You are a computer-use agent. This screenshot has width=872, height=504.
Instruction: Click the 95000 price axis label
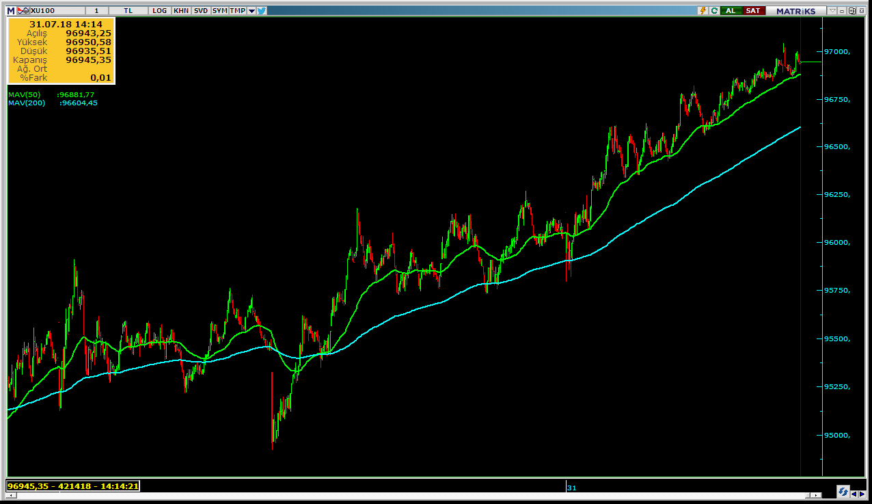point(837,435)
